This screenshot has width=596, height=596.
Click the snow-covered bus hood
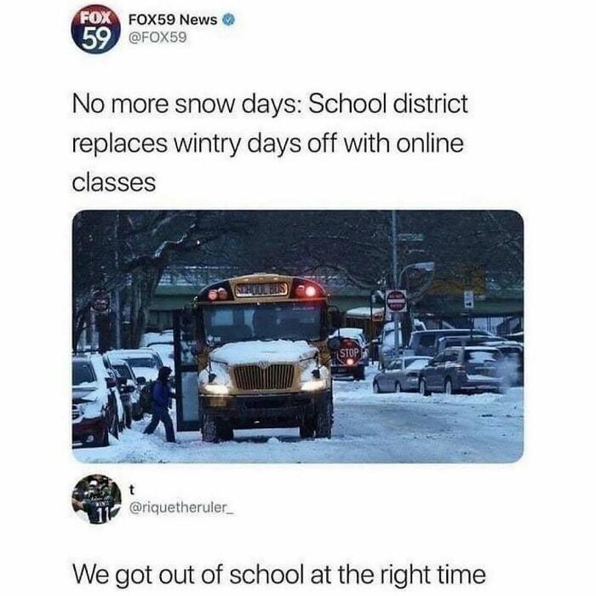264,350
